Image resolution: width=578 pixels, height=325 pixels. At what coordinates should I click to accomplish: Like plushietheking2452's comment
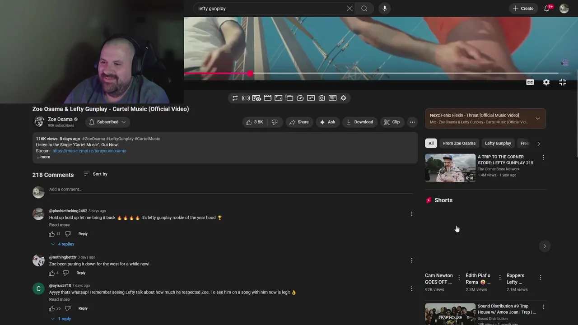(51, 234)
